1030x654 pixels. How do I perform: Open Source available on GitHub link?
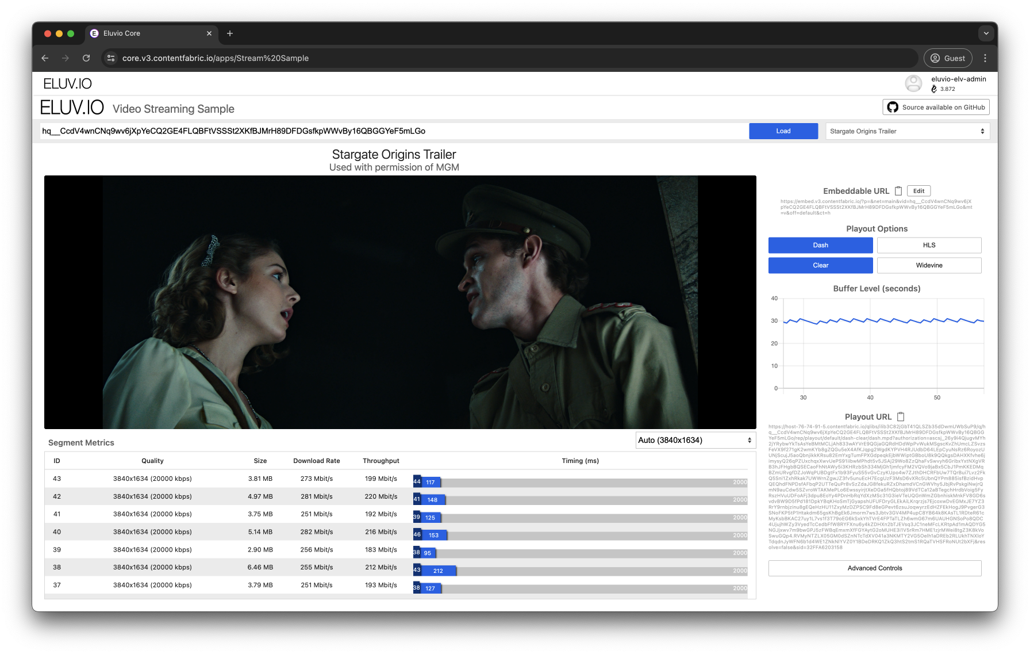point(936,107)
